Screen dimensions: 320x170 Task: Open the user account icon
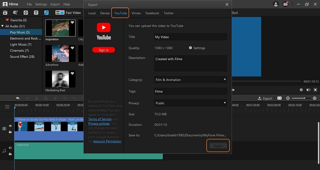(x=276, y=4)
